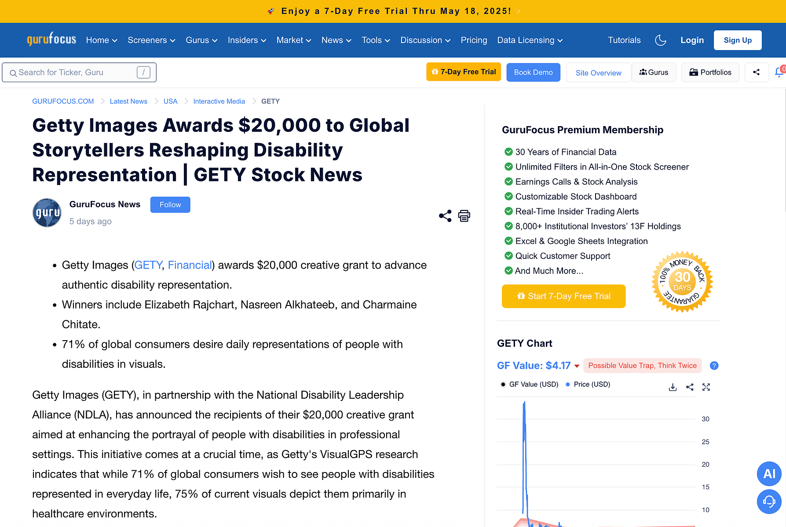Click the GETY price chart area
Screen dimensions: 786x527
(596, 462)
